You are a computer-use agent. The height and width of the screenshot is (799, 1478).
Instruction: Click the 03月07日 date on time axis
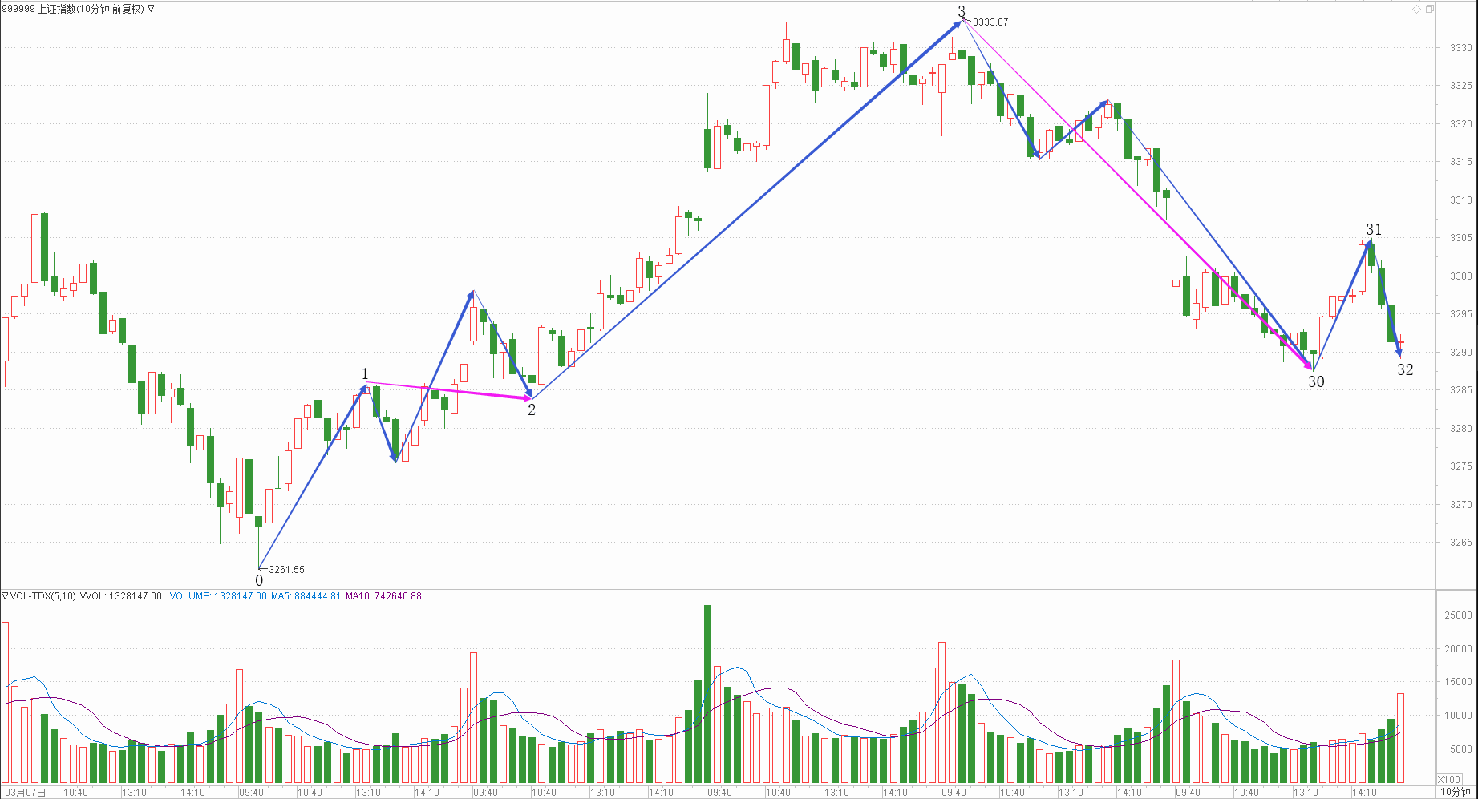coord(24,793)
